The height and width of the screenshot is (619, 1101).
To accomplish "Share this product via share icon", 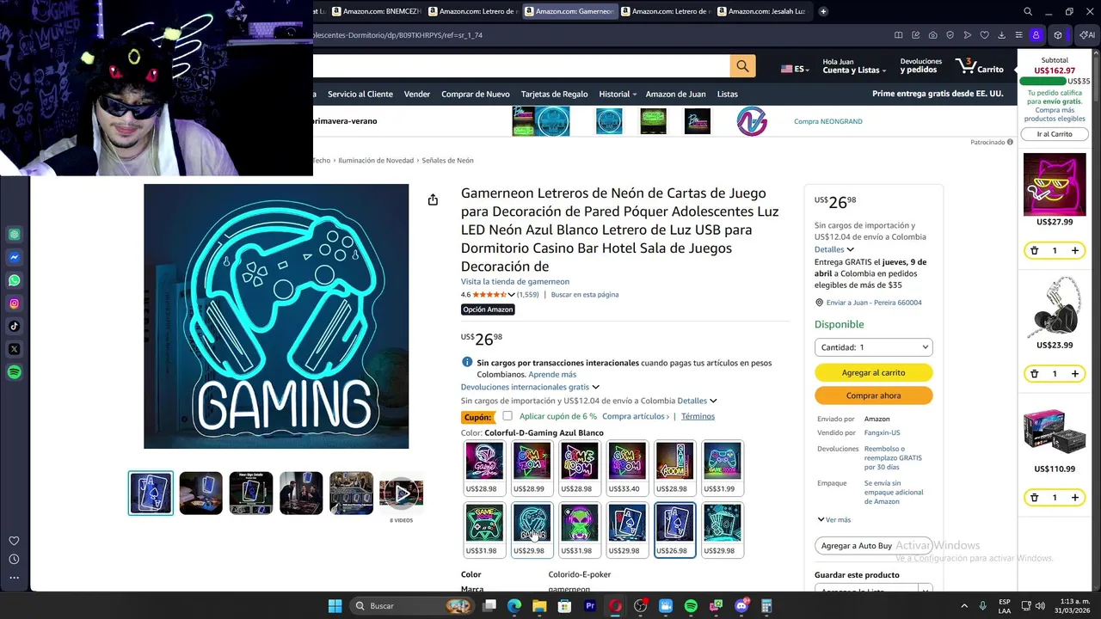I will point(433,199).
